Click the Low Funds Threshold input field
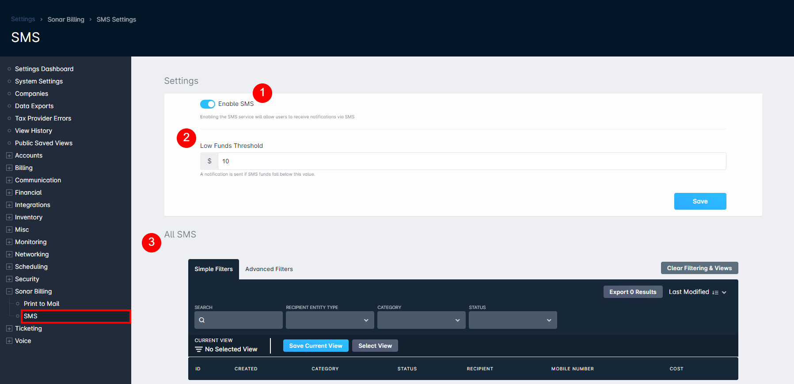This screenshot has width=794, height=384. click(x=471, y=161)
